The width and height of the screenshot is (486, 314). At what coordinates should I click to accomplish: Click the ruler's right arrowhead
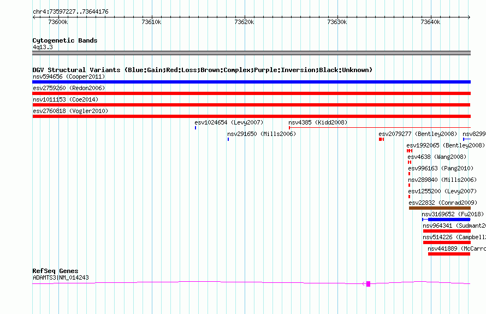pyautogui.click(x=469, y=17)
